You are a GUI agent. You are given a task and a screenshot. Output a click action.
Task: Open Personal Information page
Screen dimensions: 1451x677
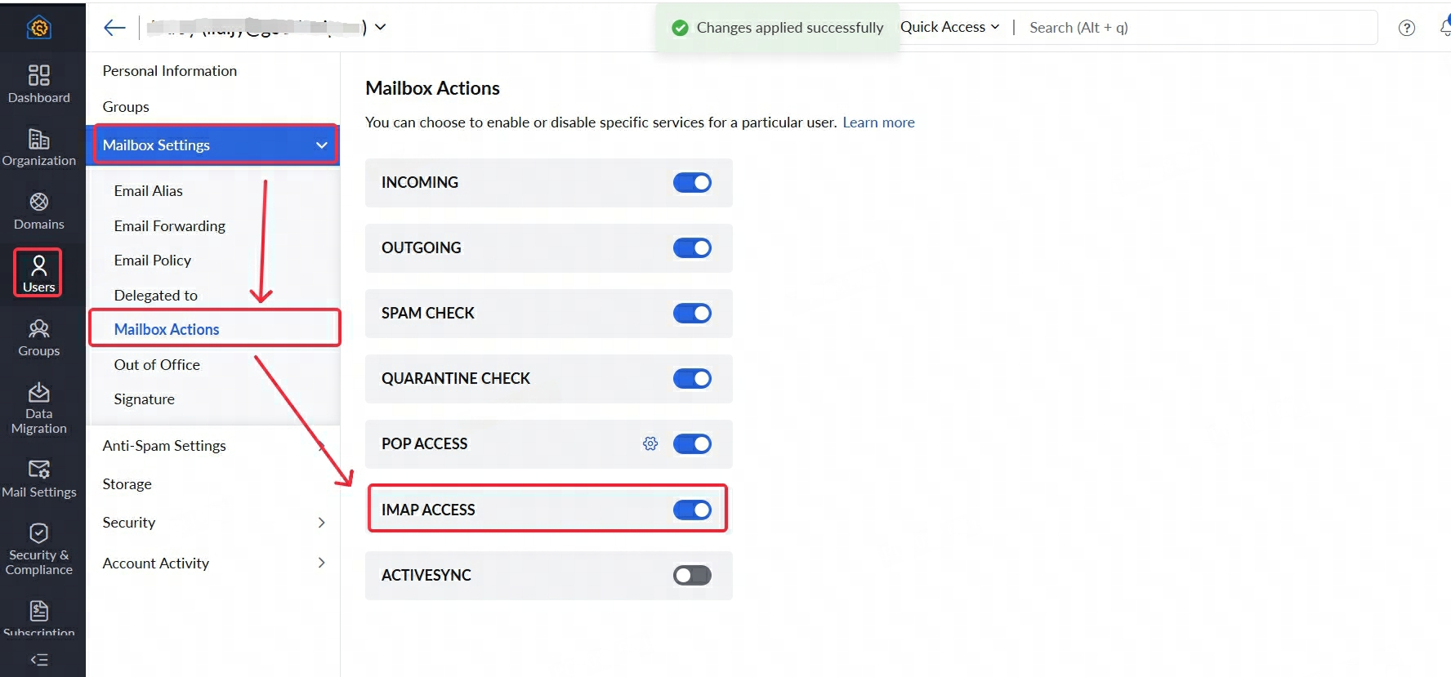click(x=169, y=71)
